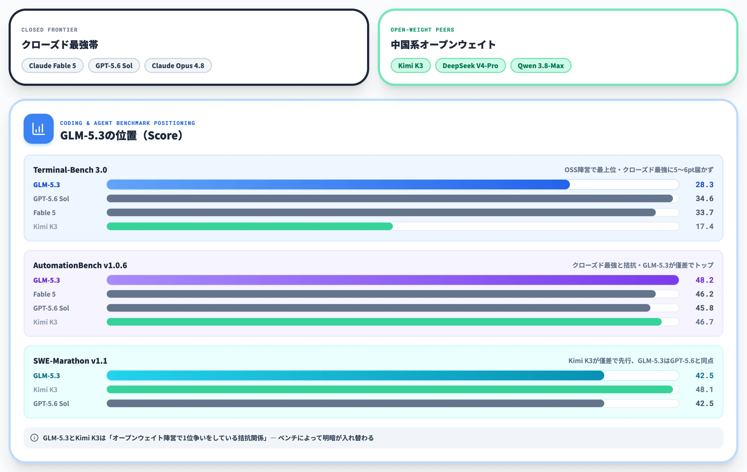Click the score value 45.8

click(x=705, y=308)
